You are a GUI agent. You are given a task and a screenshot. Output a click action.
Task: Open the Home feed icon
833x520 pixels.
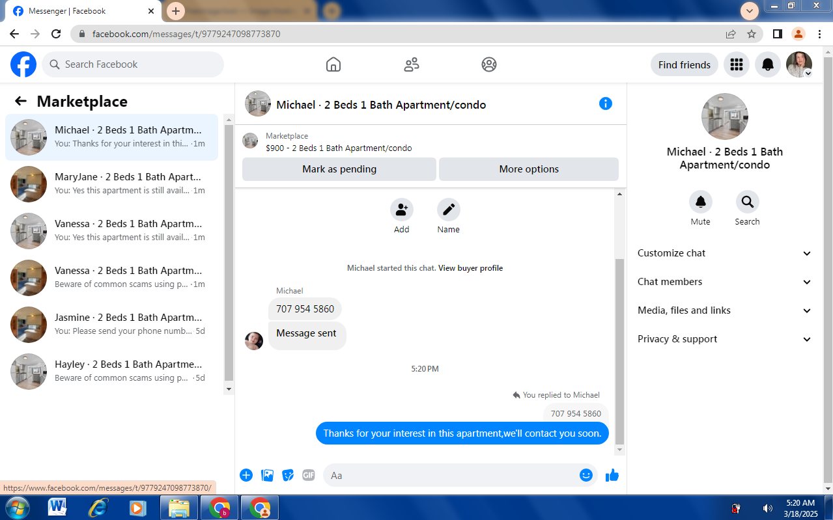(333, 64)
